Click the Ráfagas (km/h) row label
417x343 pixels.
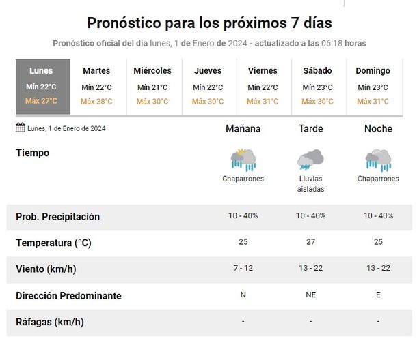(x=49, y=322)
